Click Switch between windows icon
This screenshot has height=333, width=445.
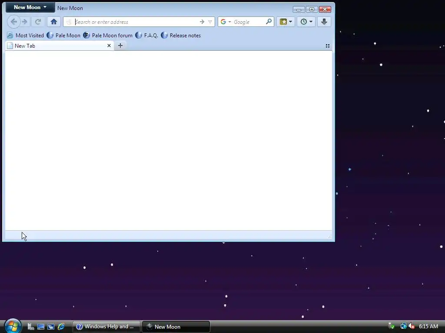51,326
